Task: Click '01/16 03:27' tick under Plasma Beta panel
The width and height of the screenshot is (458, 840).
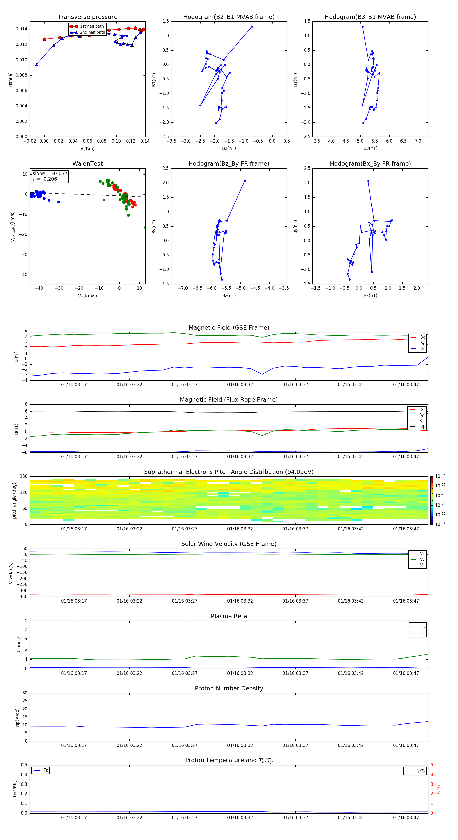Action: 184,673
